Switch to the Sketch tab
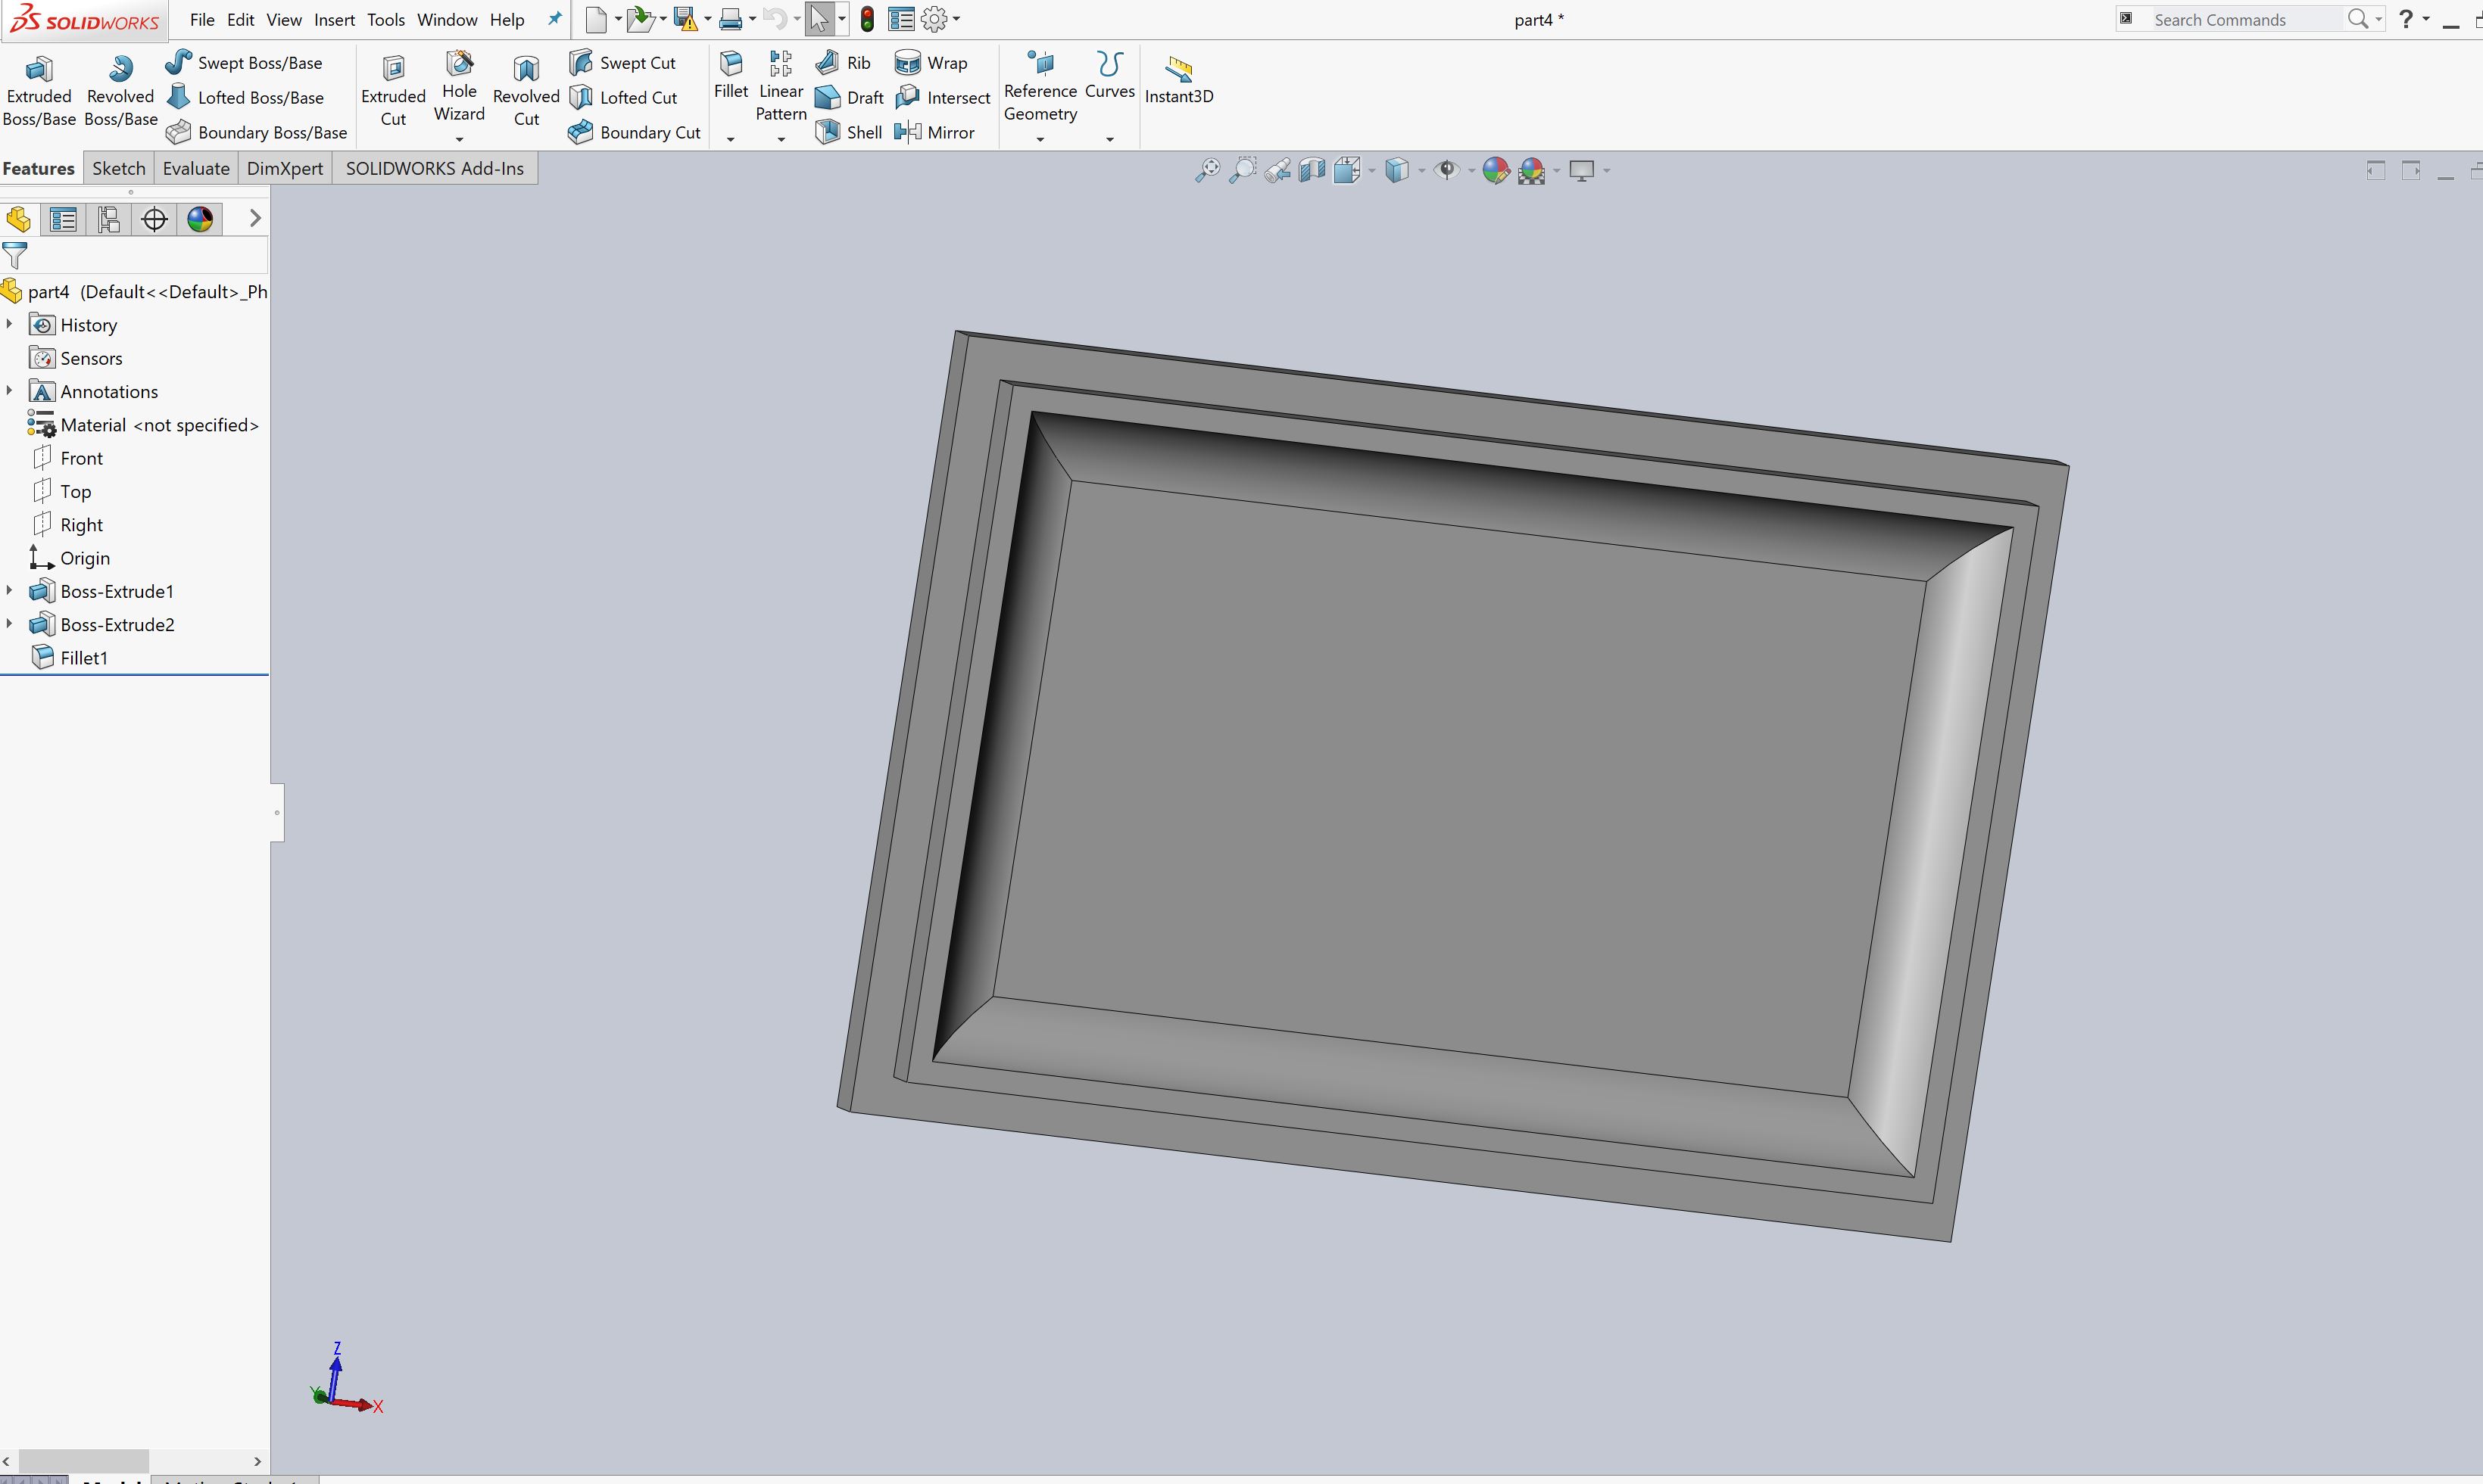 118,168
